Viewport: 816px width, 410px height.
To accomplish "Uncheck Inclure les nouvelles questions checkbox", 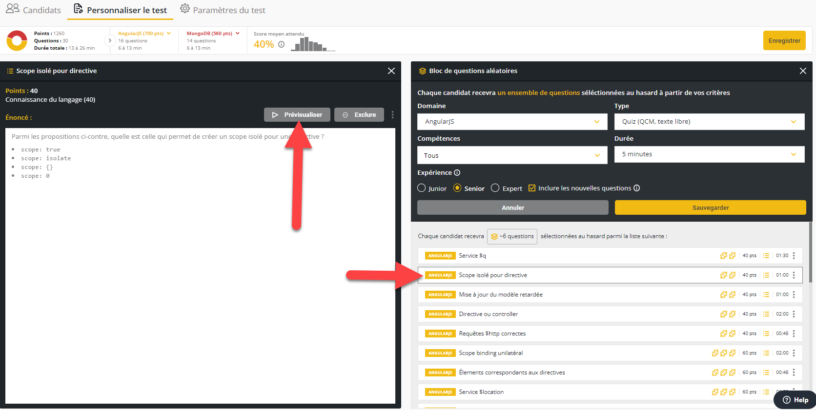I will point(532,188).
